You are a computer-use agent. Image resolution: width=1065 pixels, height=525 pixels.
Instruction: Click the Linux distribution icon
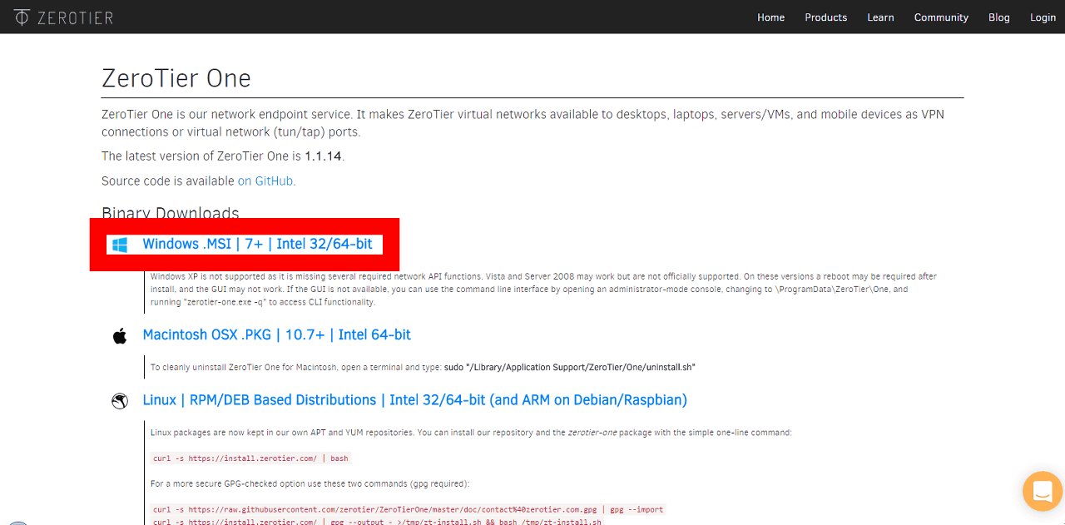120,401
